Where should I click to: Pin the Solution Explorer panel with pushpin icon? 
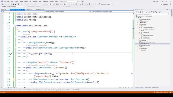point(168,10)
